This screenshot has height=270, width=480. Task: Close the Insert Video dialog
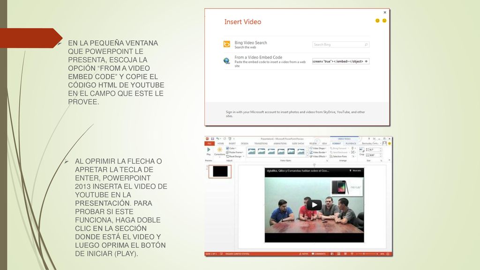(385, 13)
